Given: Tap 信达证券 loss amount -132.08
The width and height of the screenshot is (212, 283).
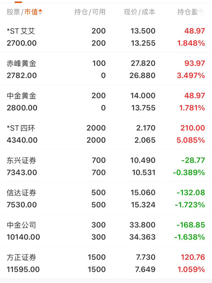Looking at the screenshot, I should (191, 193).
